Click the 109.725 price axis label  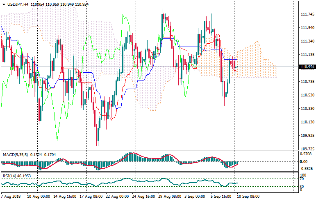coord(304,149)
